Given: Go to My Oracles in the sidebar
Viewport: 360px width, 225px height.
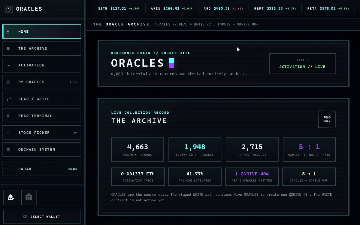Looking at the screenshot, I should 41,82.
